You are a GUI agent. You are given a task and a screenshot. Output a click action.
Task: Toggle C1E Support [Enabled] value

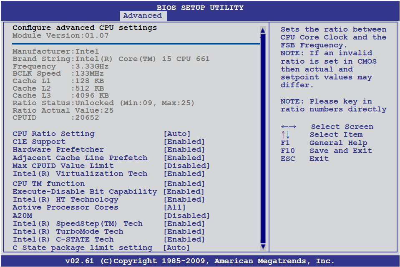coord(184,142)
